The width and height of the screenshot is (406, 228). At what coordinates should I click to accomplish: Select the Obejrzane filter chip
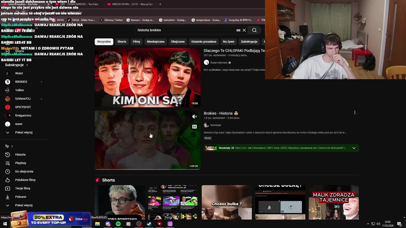(178, 41)
